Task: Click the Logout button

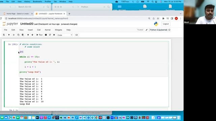Action: (166, 24)
